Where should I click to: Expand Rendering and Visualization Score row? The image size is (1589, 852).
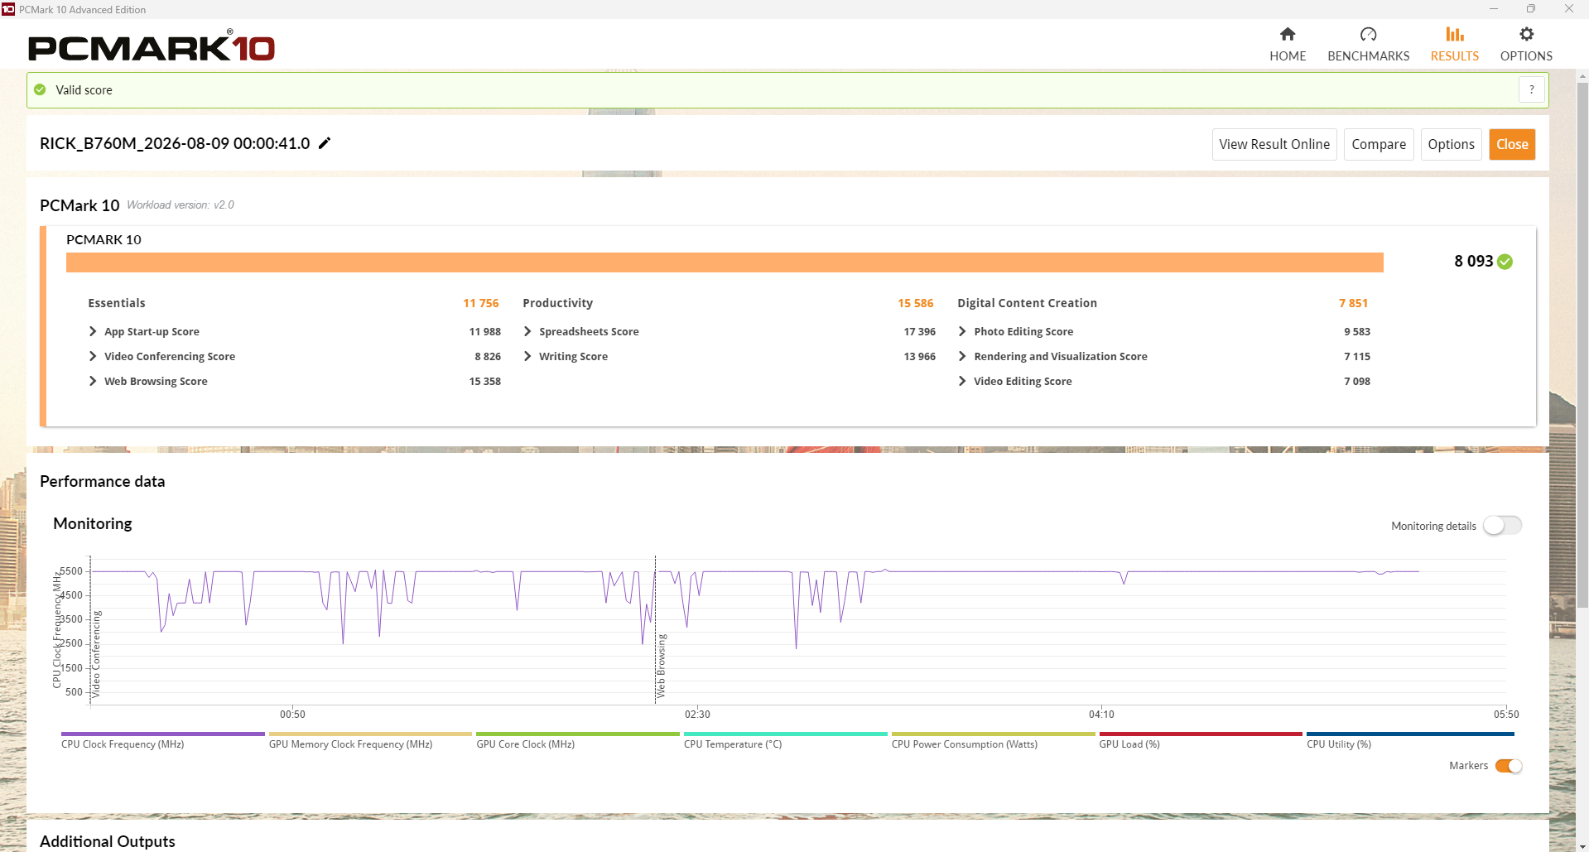962,356
